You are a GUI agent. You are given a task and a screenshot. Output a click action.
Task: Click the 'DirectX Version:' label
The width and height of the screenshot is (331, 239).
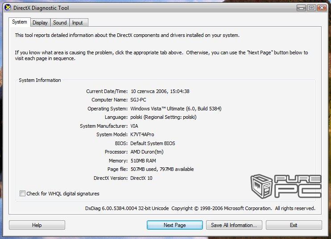[x=111, y=178]
